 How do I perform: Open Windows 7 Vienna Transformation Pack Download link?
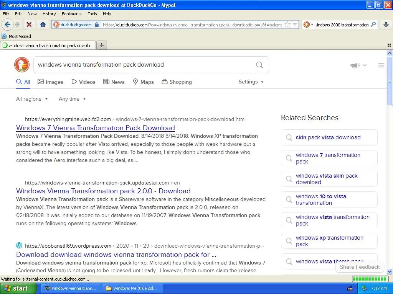(x=96, y=128)
